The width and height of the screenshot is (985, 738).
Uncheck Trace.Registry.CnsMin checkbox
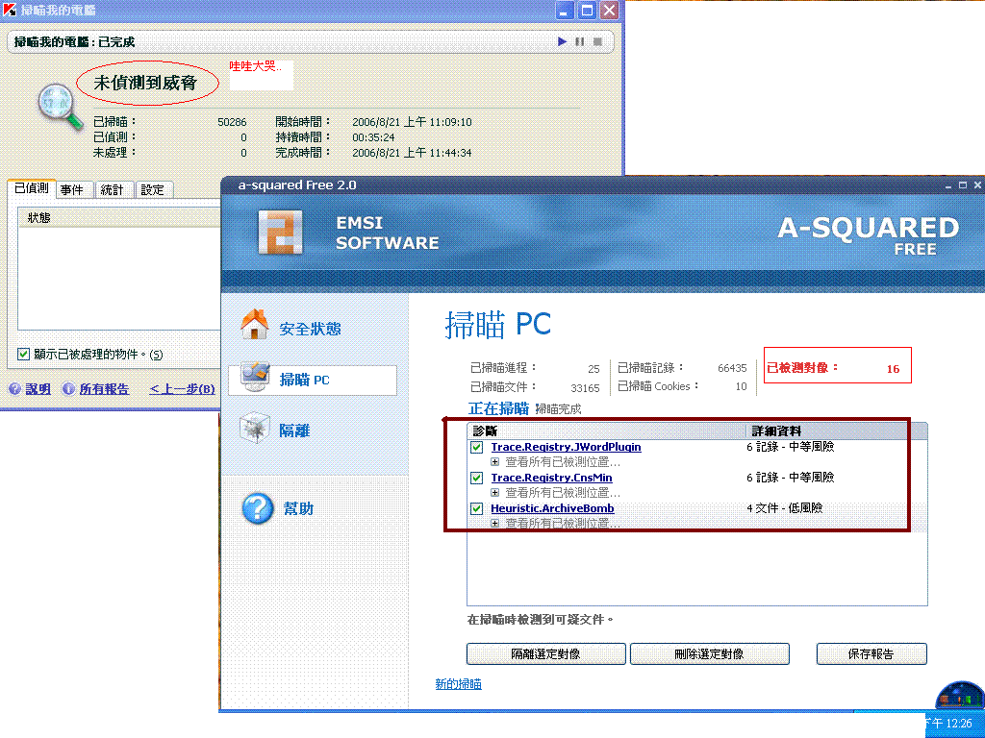tap(476, 478)
